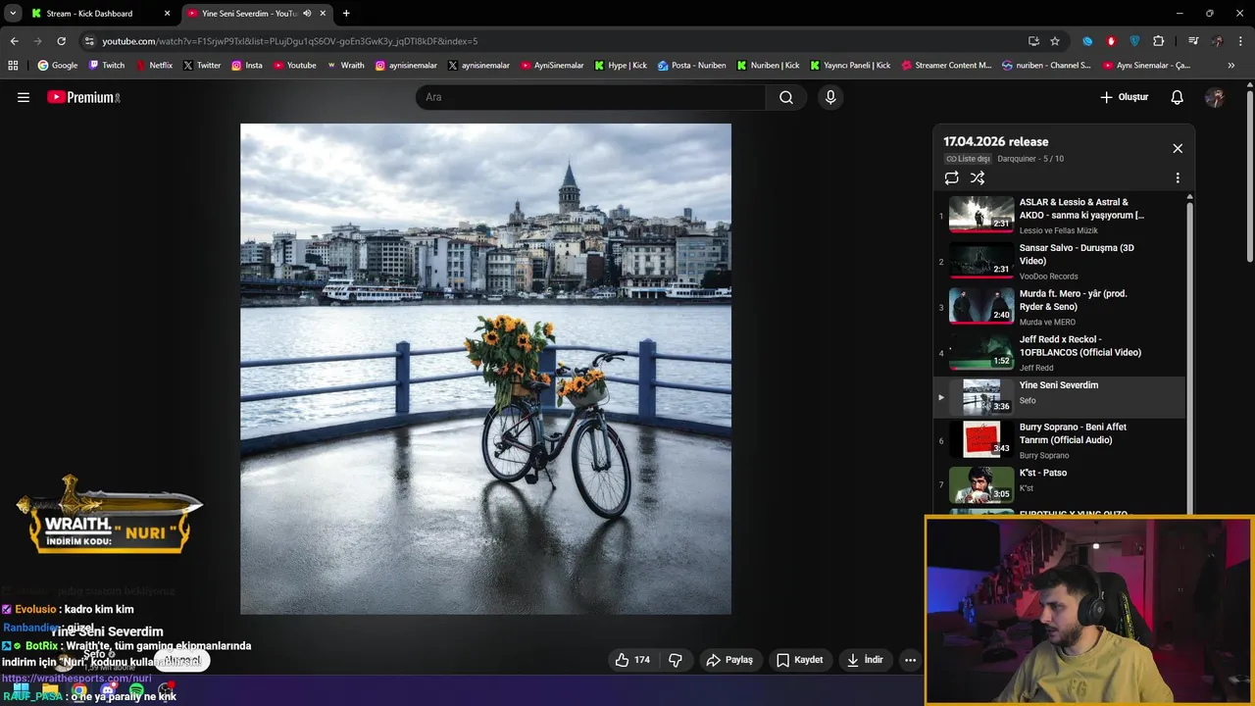This screenshot has height=706, width=1255.
Task: View site information icon in address bar
Action: pos(89,41)
